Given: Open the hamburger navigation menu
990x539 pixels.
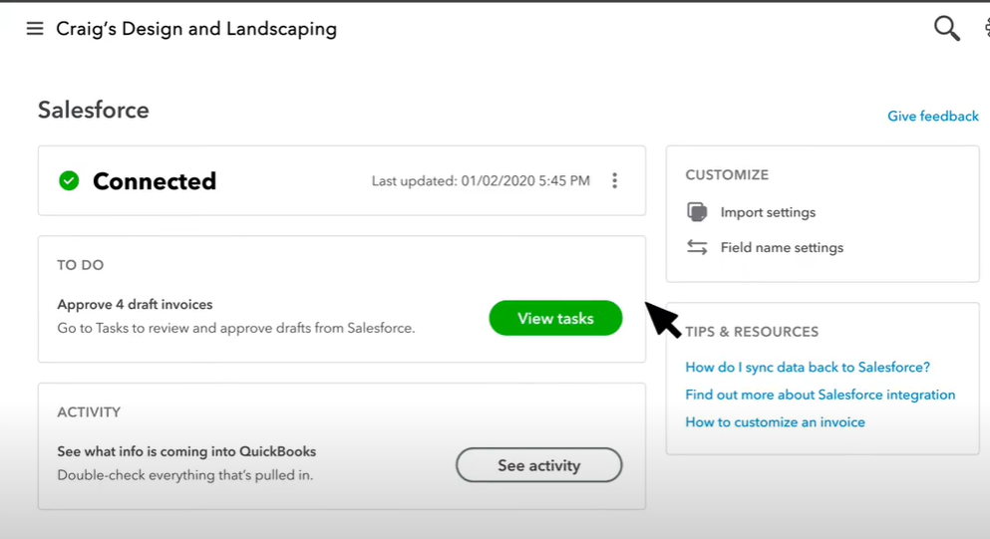Looking at the screenshot, I should 35,29.
